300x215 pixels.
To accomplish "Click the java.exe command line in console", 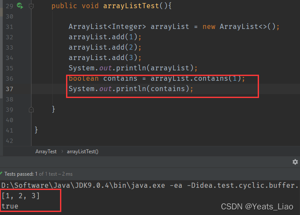I will coord(150,185).
